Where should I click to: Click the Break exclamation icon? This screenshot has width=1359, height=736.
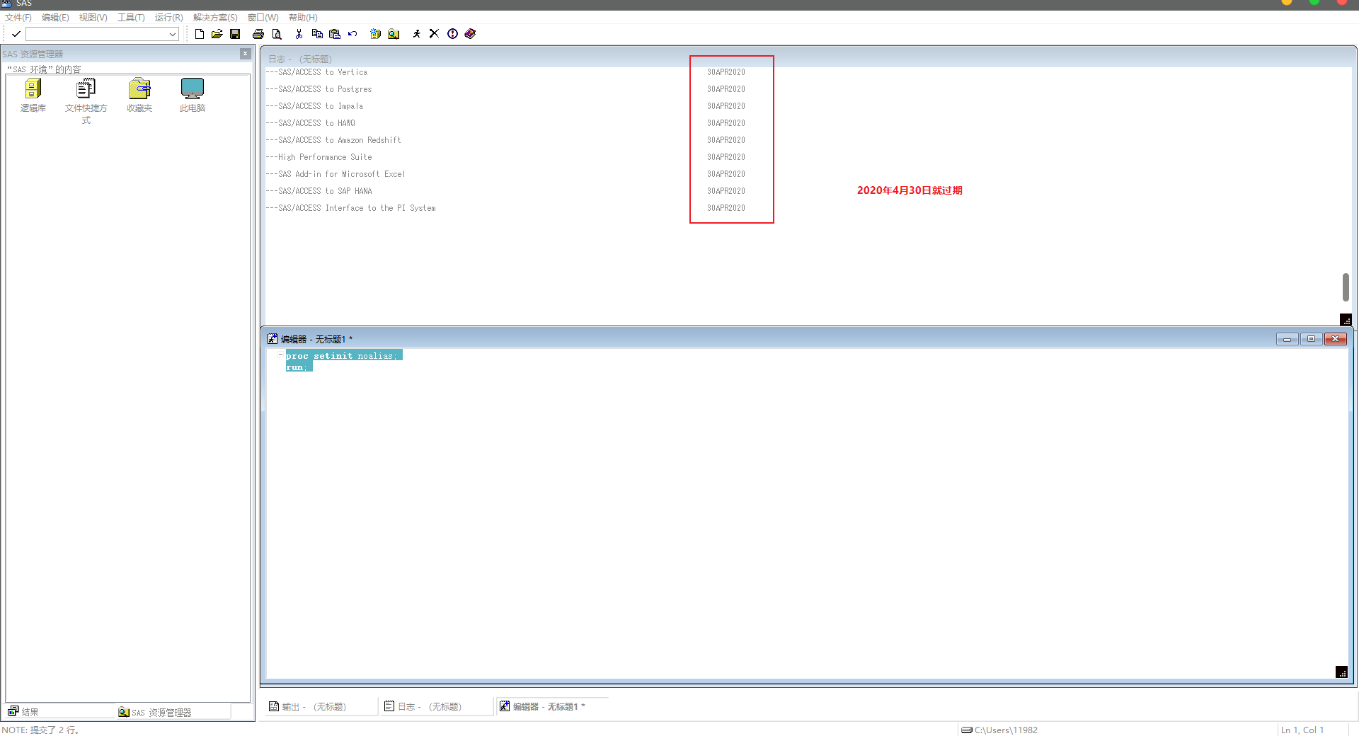452,34
